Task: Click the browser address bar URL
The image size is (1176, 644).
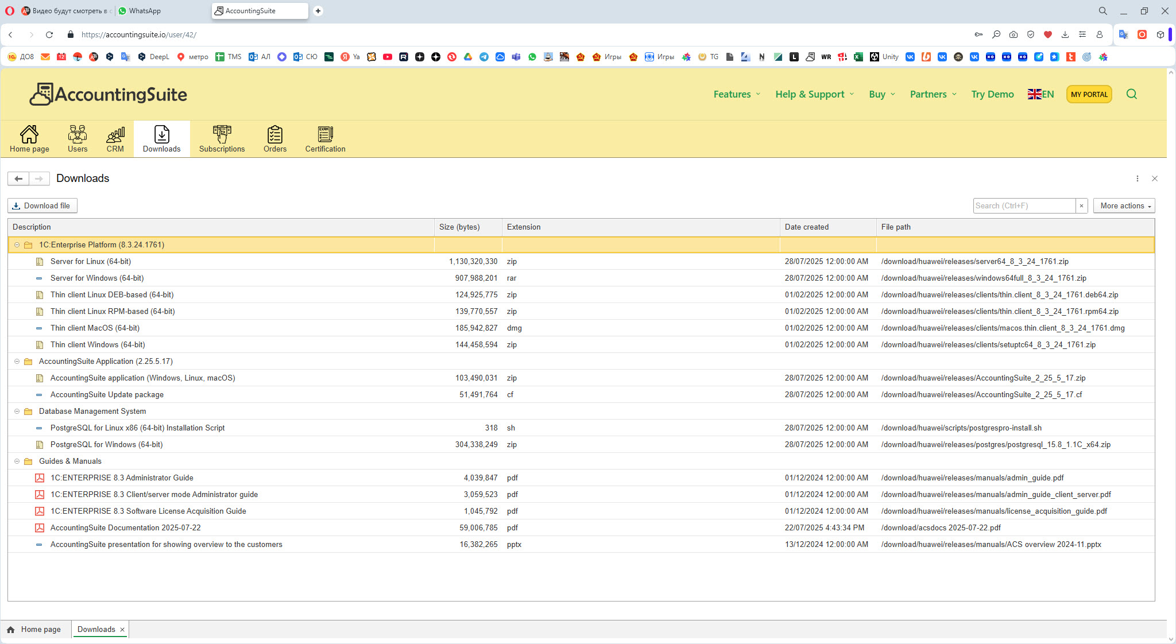Action: coord(138,35)
